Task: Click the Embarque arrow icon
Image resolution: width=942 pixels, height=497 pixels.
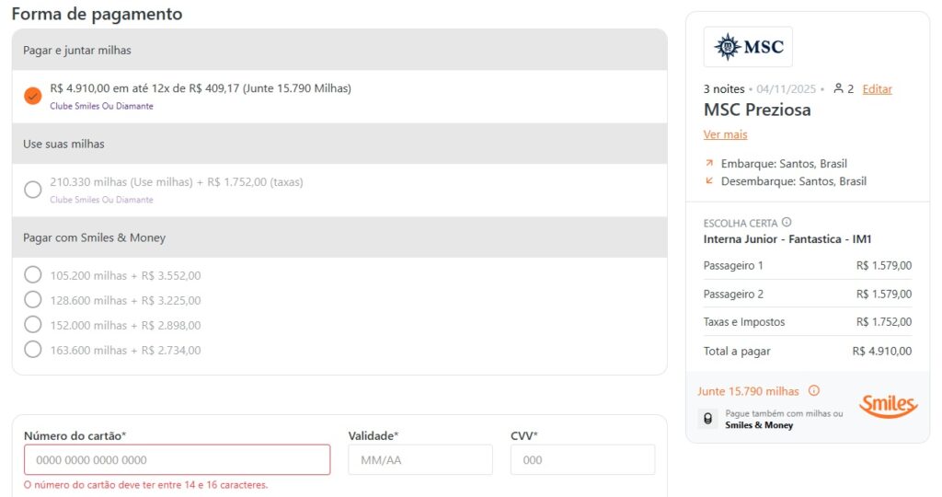Action: coord(709,163)
